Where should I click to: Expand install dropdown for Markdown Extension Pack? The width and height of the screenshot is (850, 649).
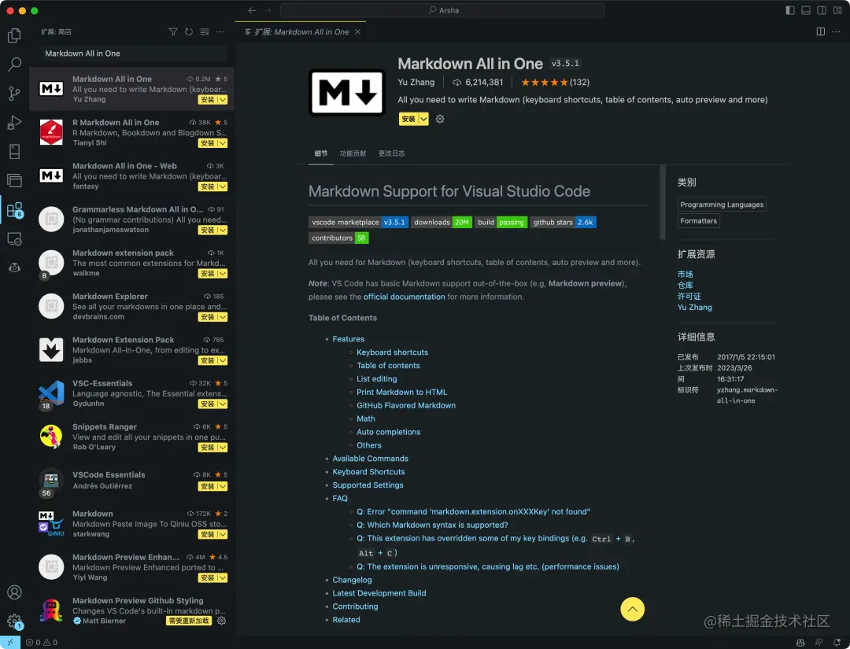click(222, 361)
